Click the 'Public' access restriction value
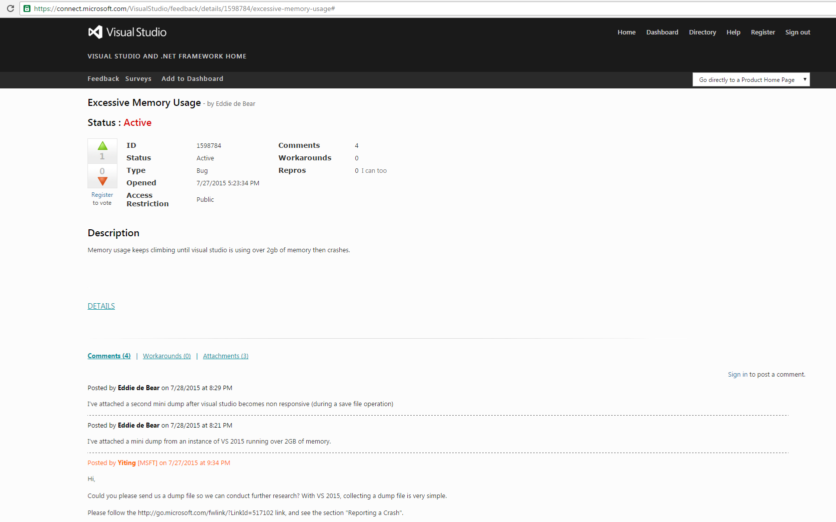 (x=205, y=199)
